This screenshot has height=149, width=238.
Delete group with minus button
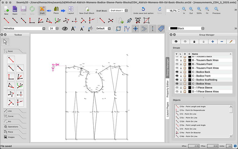[x=222, y=41]
